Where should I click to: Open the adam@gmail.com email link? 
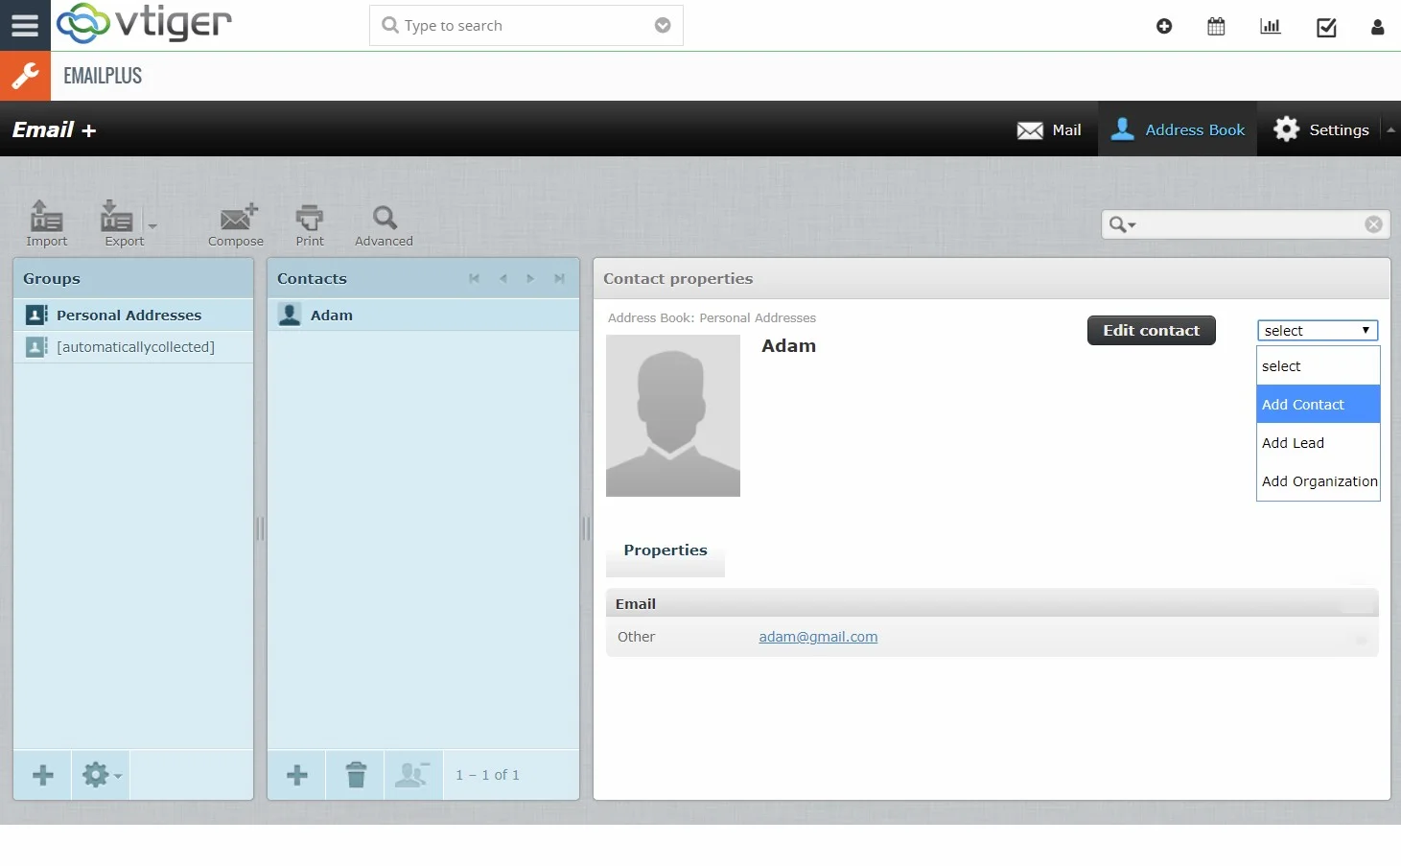click(818, 637)
